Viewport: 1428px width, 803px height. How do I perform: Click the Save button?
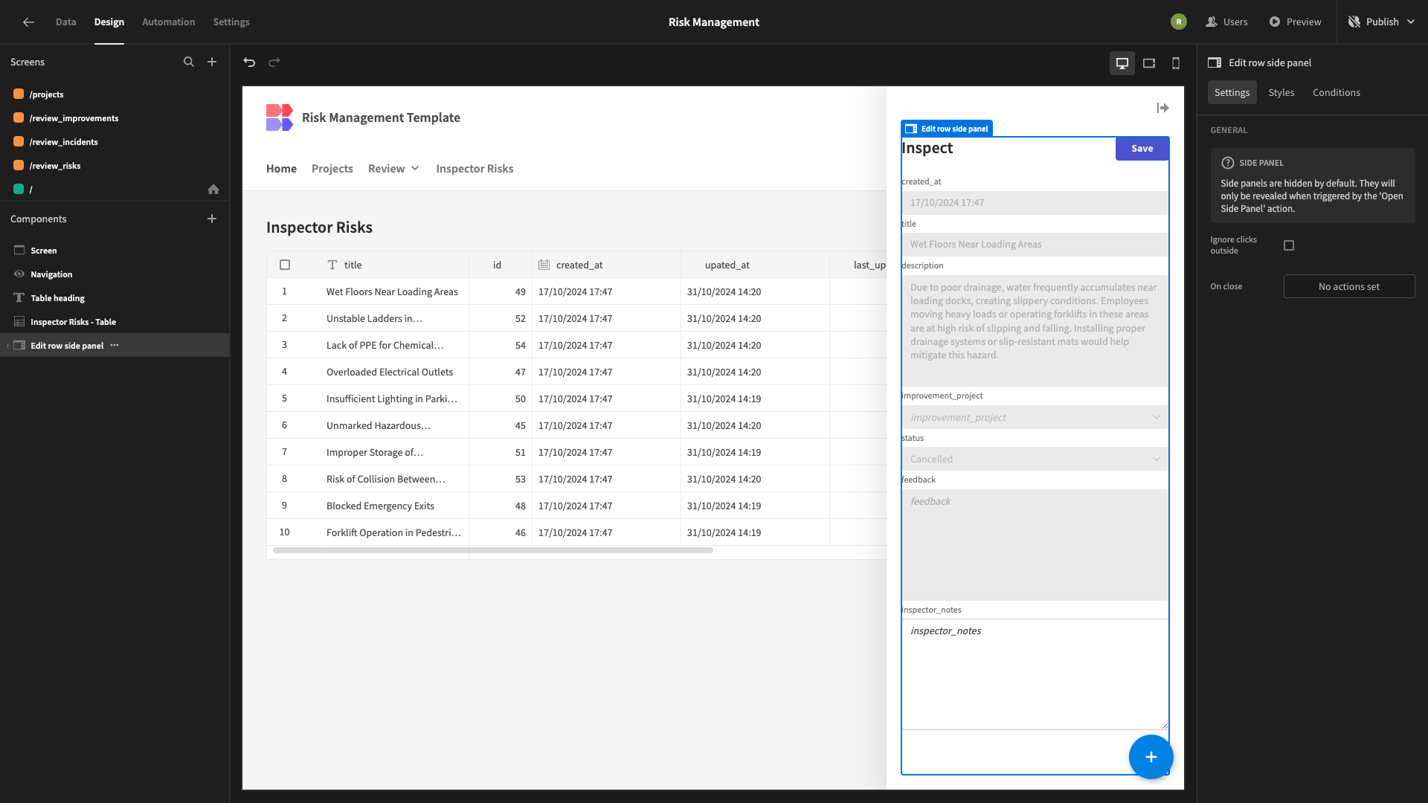pos(1142,149)
